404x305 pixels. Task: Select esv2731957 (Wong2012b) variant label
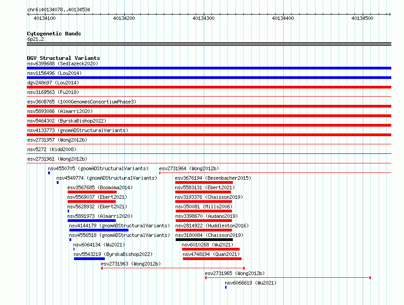click(57, 140)
